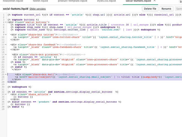The width and height of the screenshot is (182, 137).
Task: Select the social-buttons.liquid tab
Action: tap(138, 1)
